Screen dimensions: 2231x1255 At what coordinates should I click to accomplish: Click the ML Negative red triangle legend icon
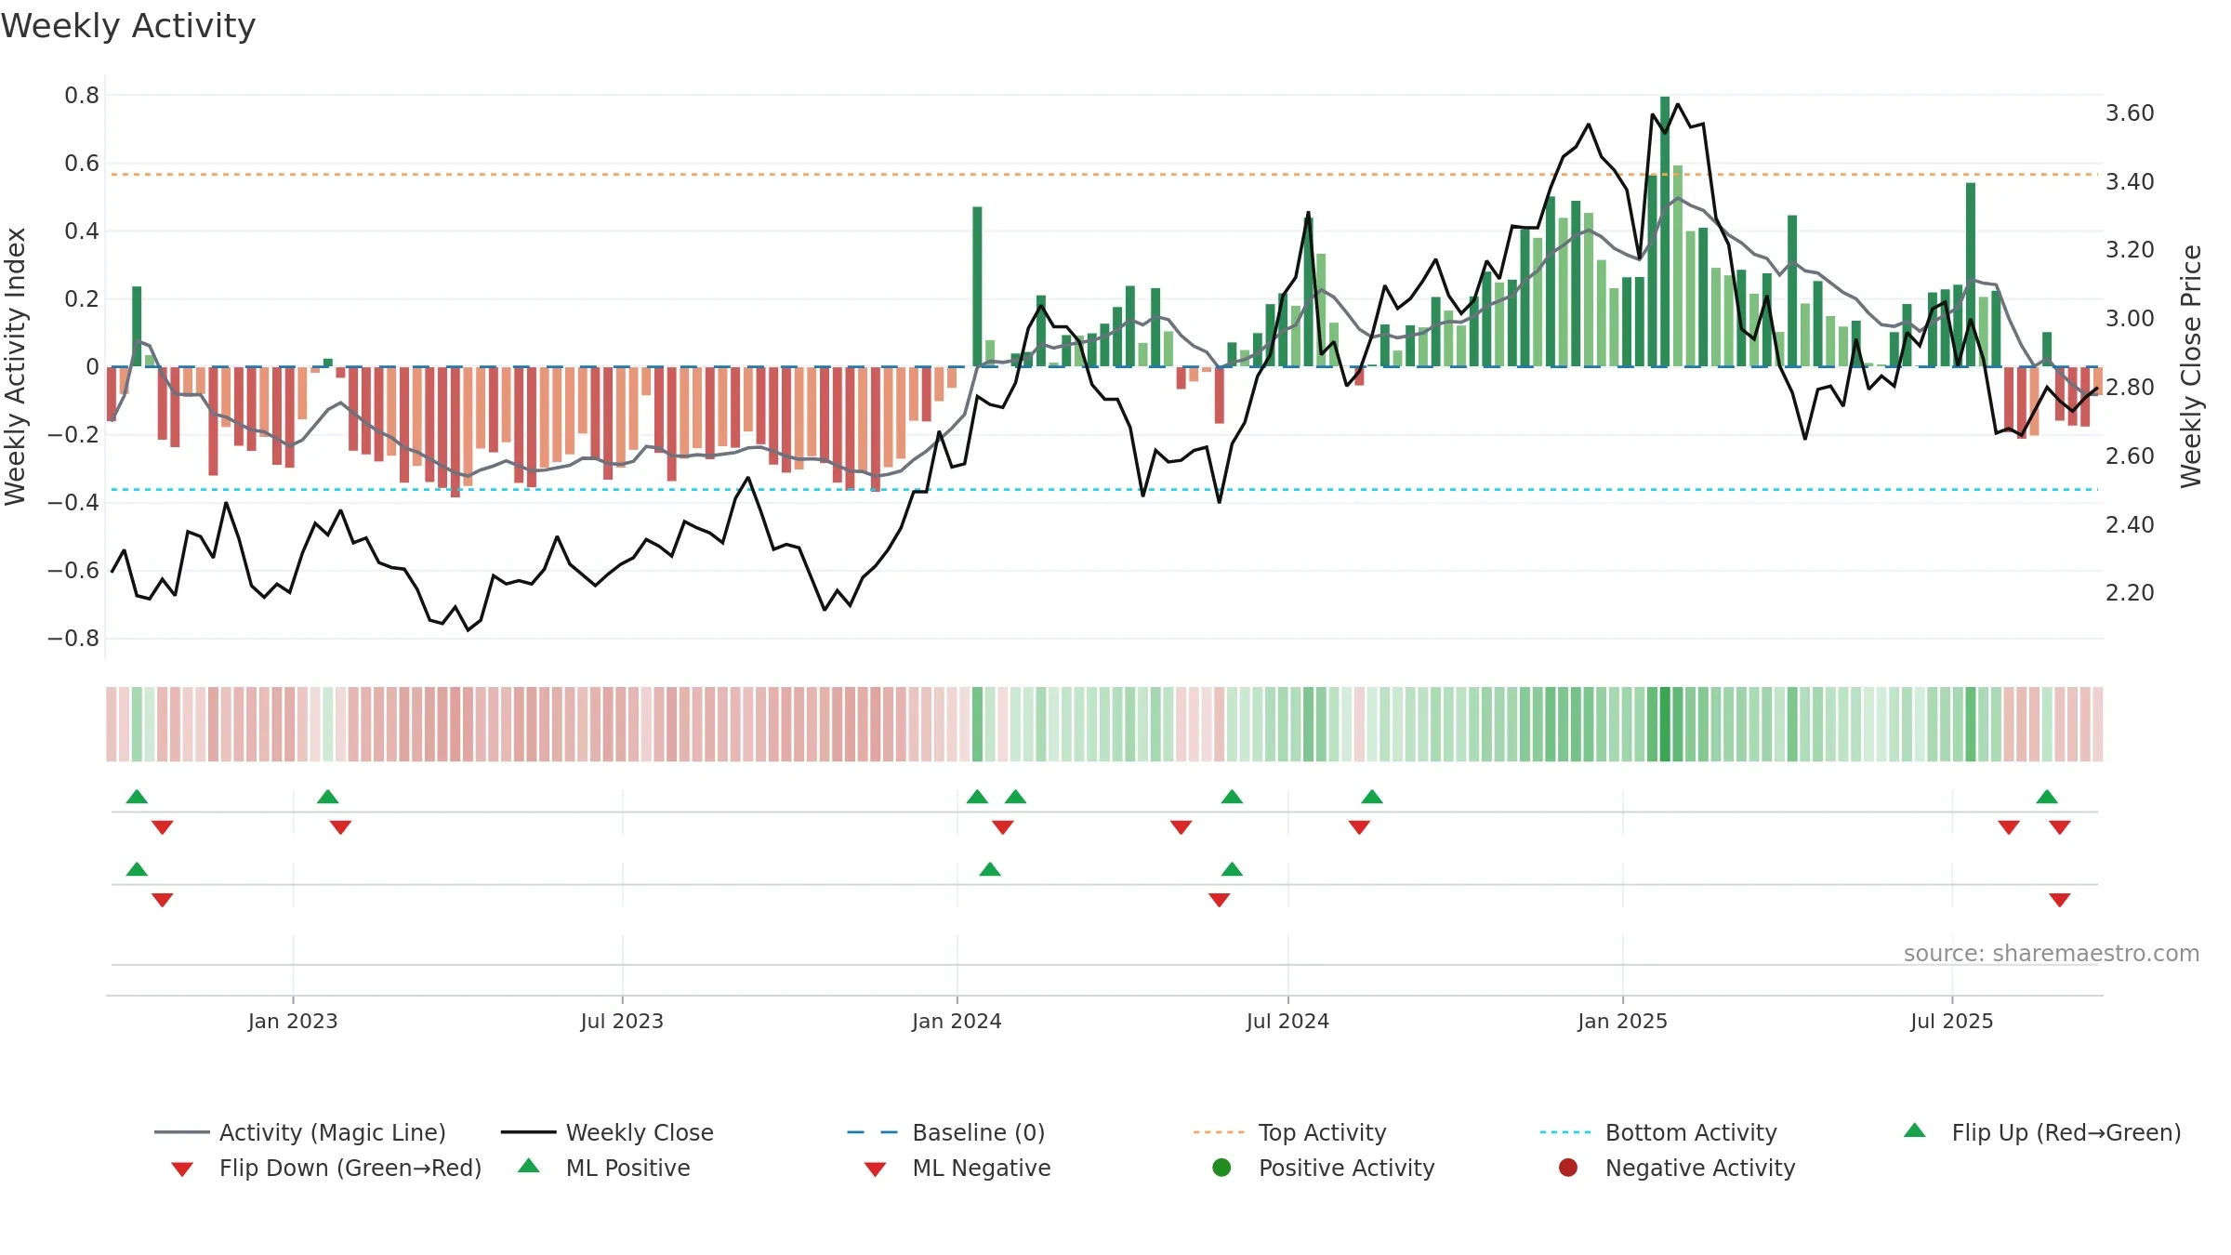[875, 1169]
